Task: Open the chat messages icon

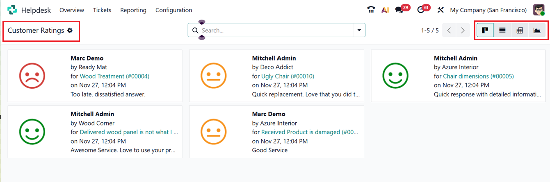Action: click(x=399, y=10)
